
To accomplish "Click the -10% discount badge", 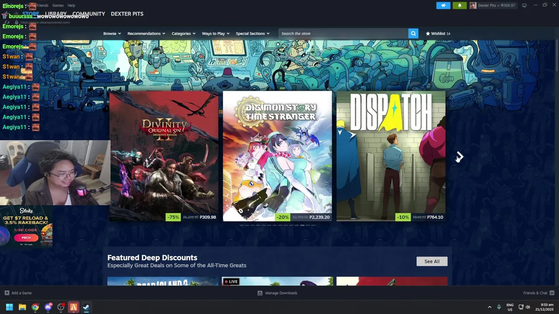I will click(402, 217).
